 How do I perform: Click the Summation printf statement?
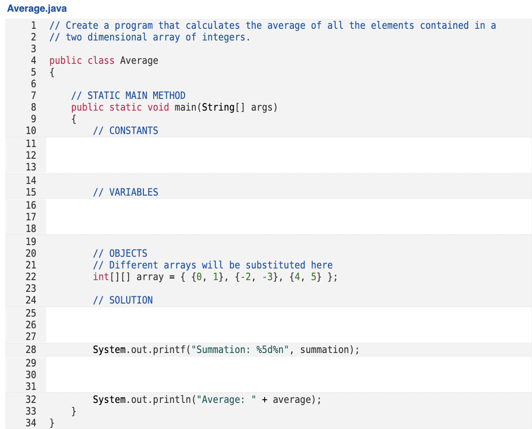(x=226, y=349)
